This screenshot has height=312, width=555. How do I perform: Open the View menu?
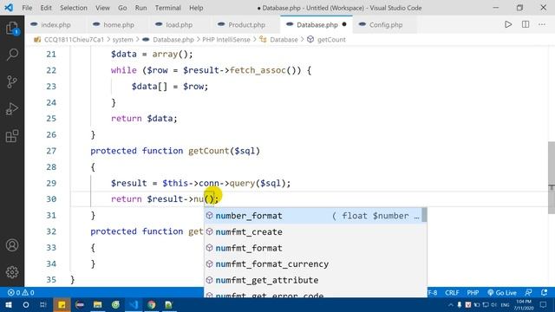click(x=102, y=8)
